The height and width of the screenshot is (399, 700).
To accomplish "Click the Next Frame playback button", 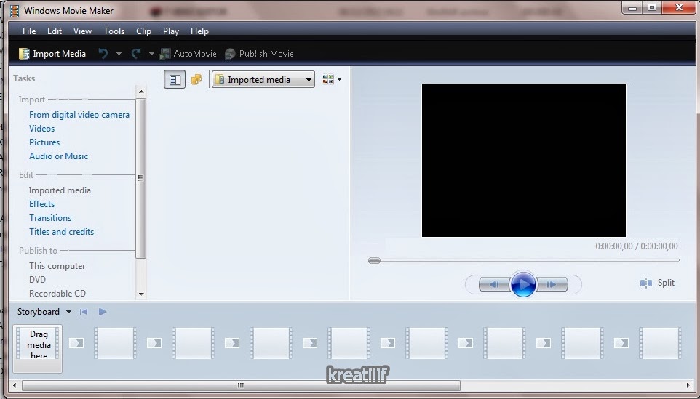I will point(552,284).
